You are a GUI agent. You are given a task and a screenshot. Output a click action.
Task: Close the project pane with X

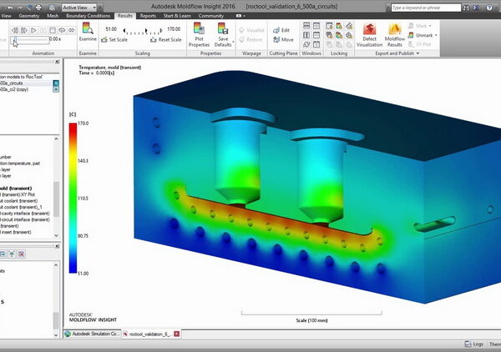[57, 62]
